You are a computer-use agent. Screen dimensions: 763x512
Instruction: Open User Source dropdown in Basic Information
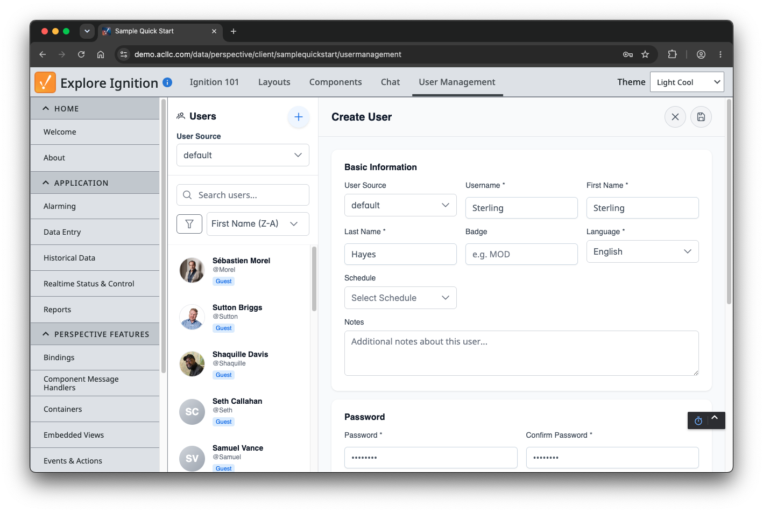pyautogui.click(x=400, y=205)
